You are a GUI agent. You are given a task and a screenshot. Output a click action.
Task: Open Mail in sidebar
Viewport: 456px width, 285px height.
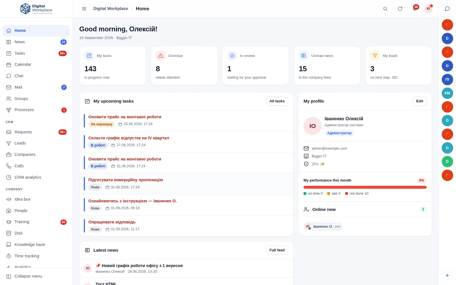tap(36, 87)
